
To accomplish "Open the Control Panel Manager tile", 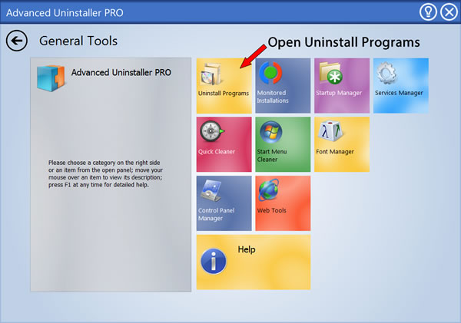I will pos(224,203).
